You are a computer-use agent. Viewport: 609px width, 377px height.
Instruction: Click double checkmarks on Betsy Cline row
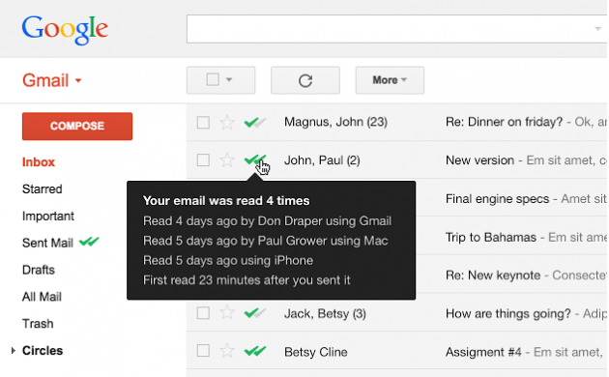[255, 351]
